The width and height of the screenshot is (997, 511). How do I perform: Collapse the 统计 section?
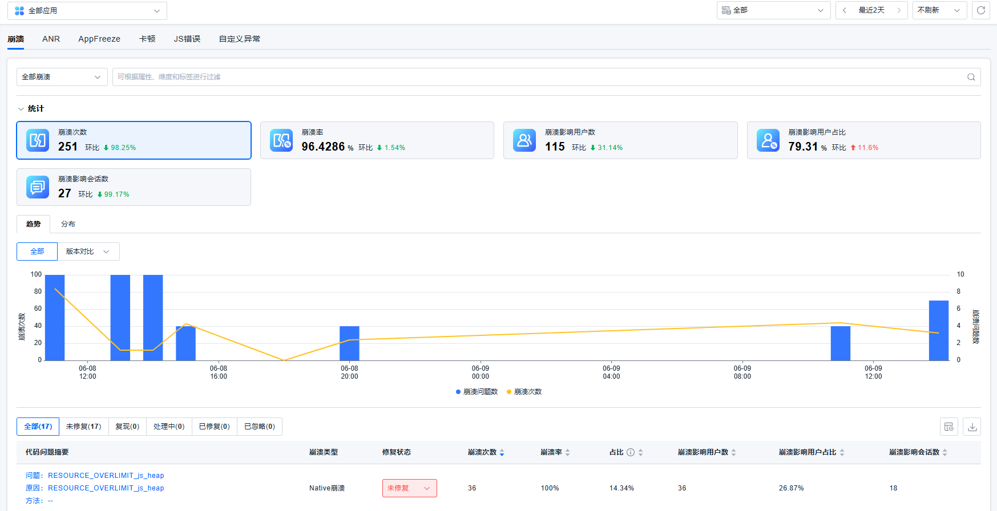click(x=31, y=109)
